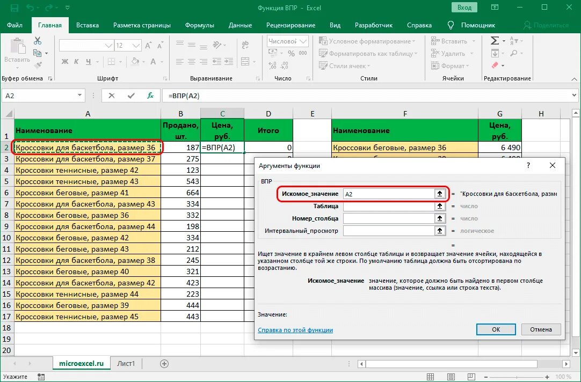Open Справка по этой функции link
Screen dimensions: 581x382
pyautogui.click(x=295, y=330)
